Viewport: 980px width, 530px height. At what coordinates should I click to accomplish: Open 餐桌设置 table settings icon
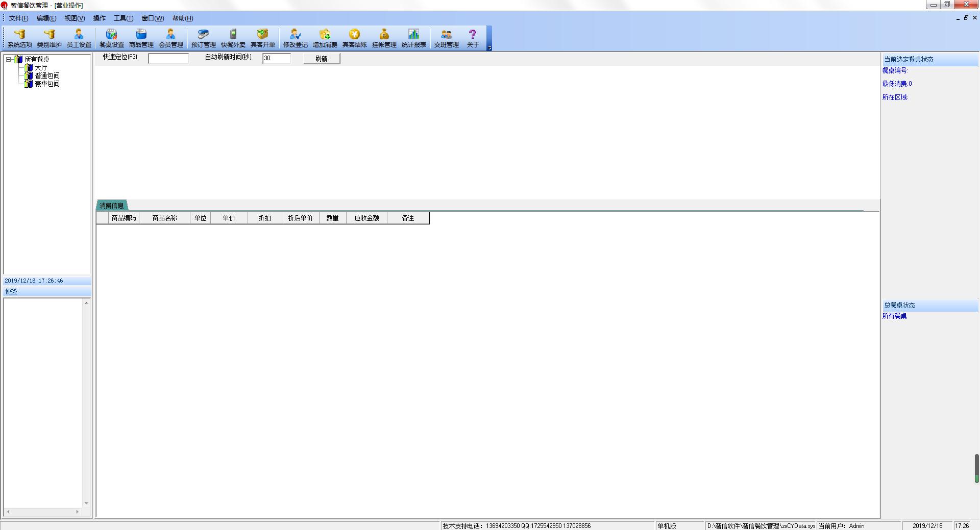coord(111,38)
